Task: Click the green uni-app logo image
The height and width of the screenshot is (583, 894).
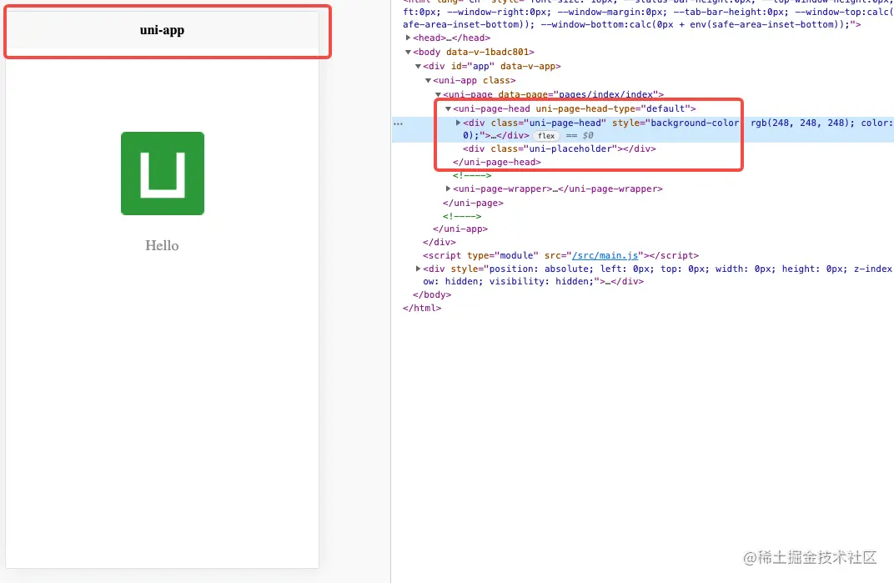Action: click(163, 173)
